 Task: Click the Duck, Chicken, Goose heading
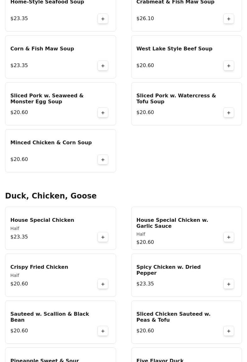(51, 196)
